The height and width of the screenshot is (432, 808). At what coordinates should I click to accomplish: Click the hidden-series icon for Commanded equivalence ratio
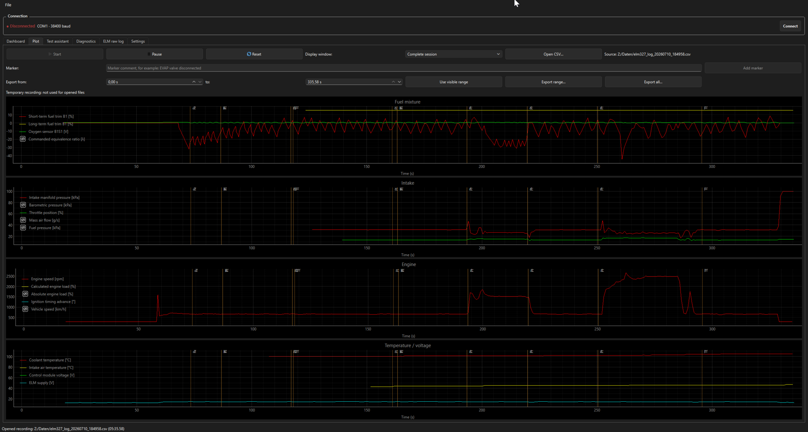click(x=23, y=139)
